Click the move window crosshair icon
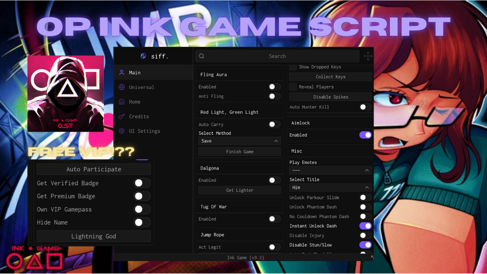487x274 pixels. 368,56
